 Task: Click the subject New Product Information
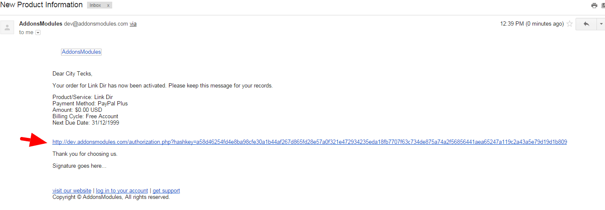(41, 5)
